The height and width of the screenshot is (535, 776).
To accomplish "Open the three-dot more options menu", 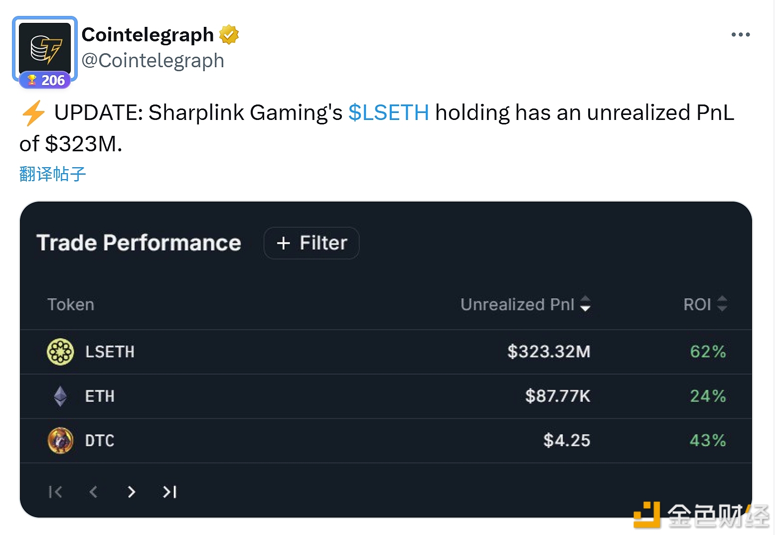I will [740, 35].
